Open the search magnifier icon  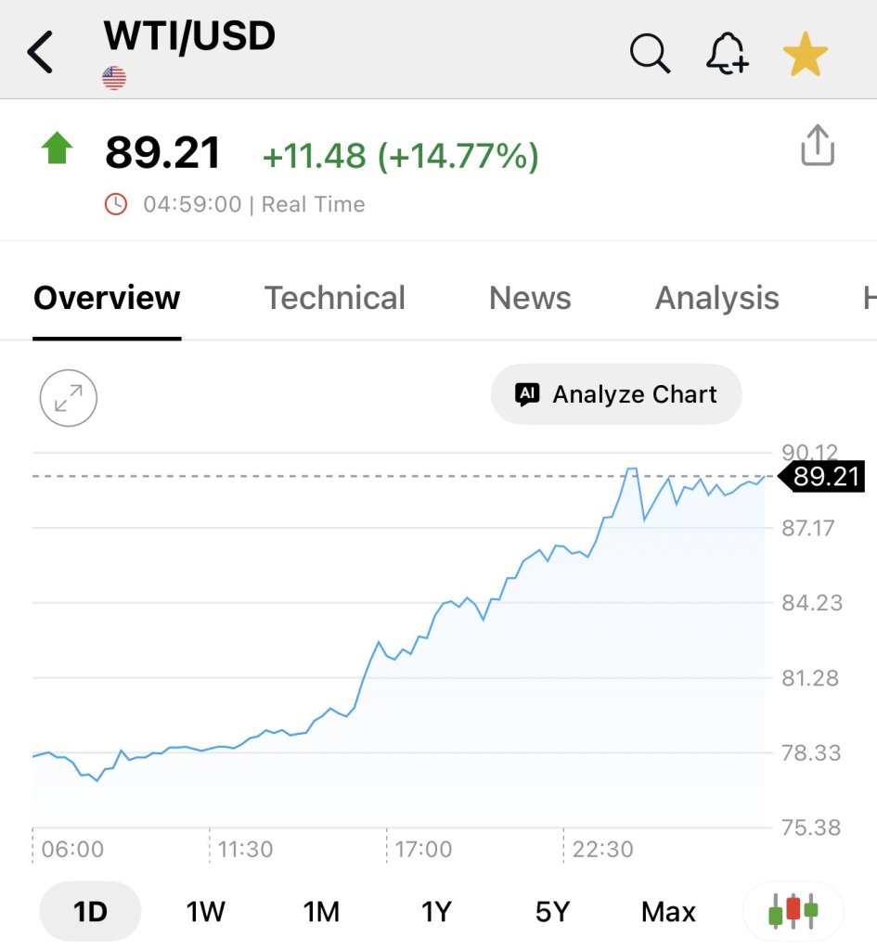(650, 54)
